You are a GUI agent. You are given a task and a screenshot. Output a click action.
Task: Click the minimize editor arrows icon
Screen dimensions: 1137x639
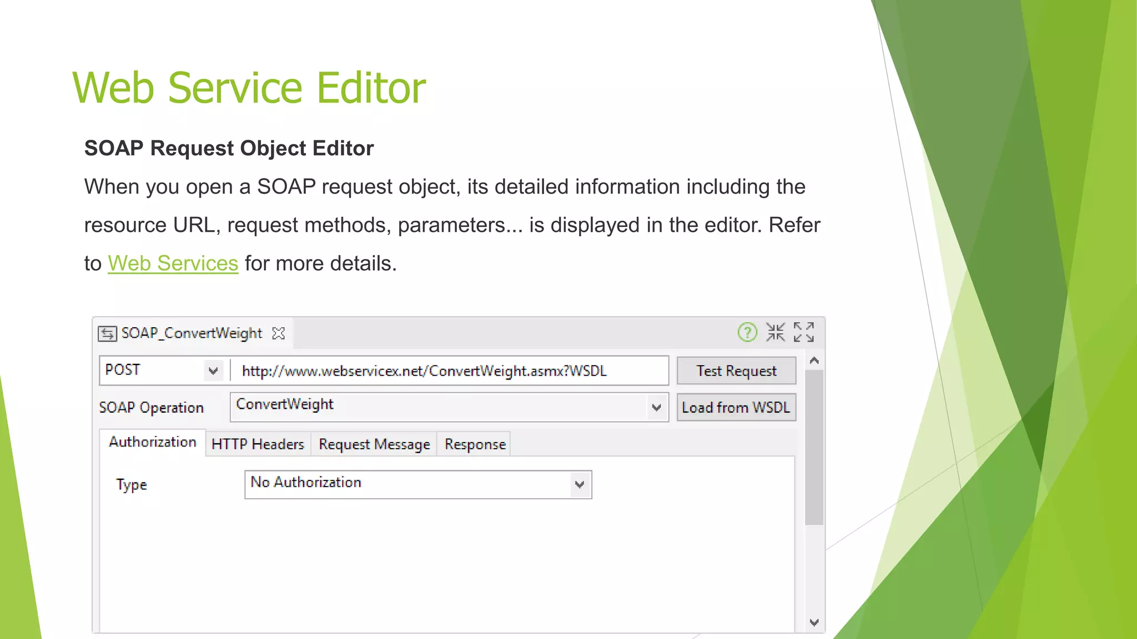[776, 332]
